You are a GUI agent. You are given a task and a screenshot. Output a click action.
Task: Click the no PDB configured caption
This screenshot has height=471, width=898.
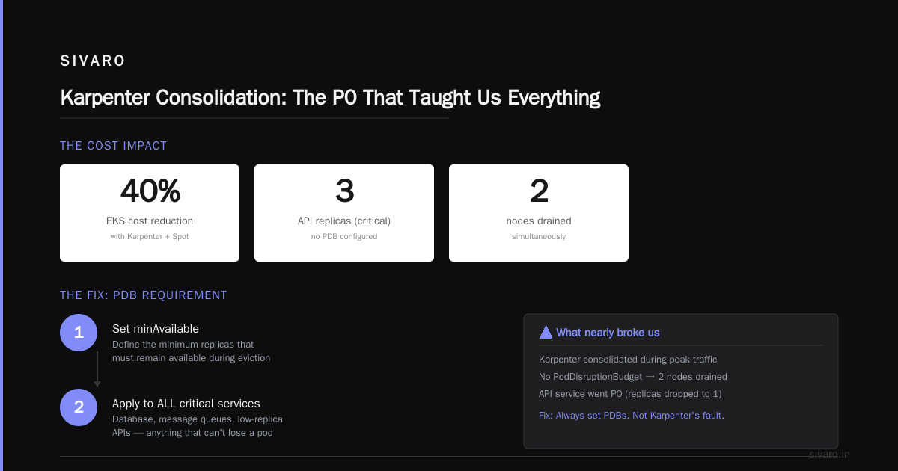coord(344,236)
